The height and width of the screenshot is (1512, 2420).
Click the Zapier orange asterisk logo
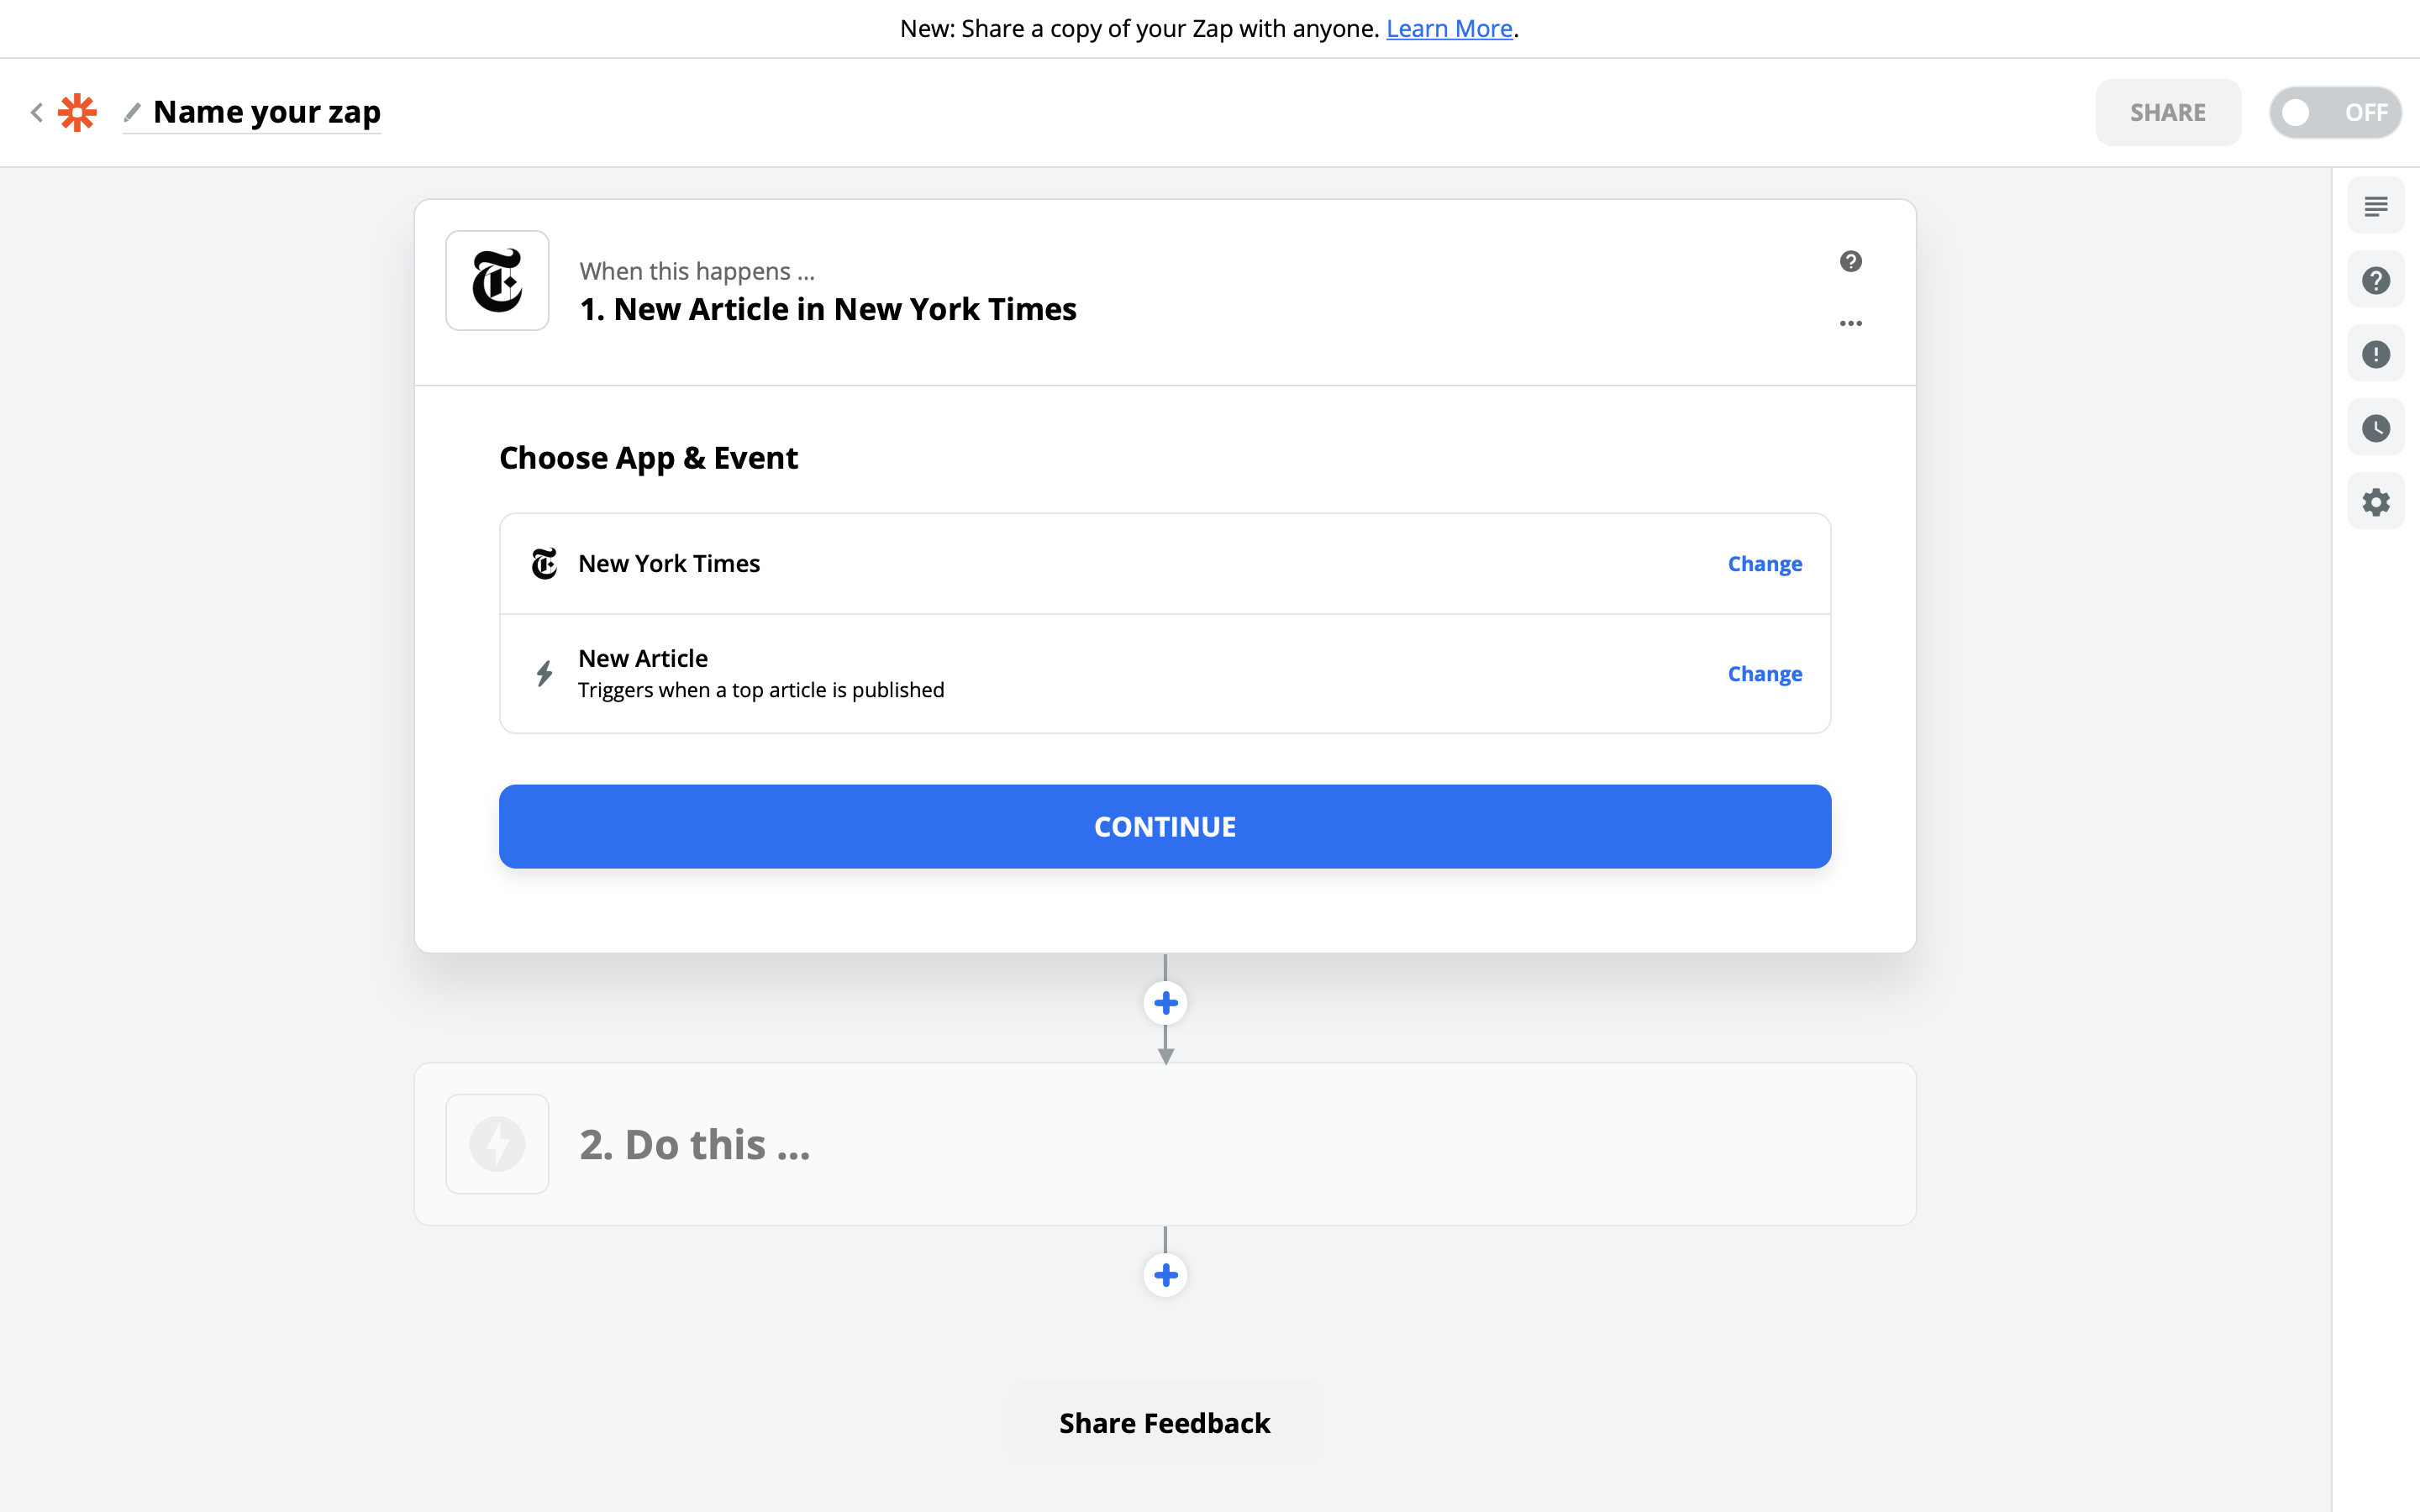77,112
